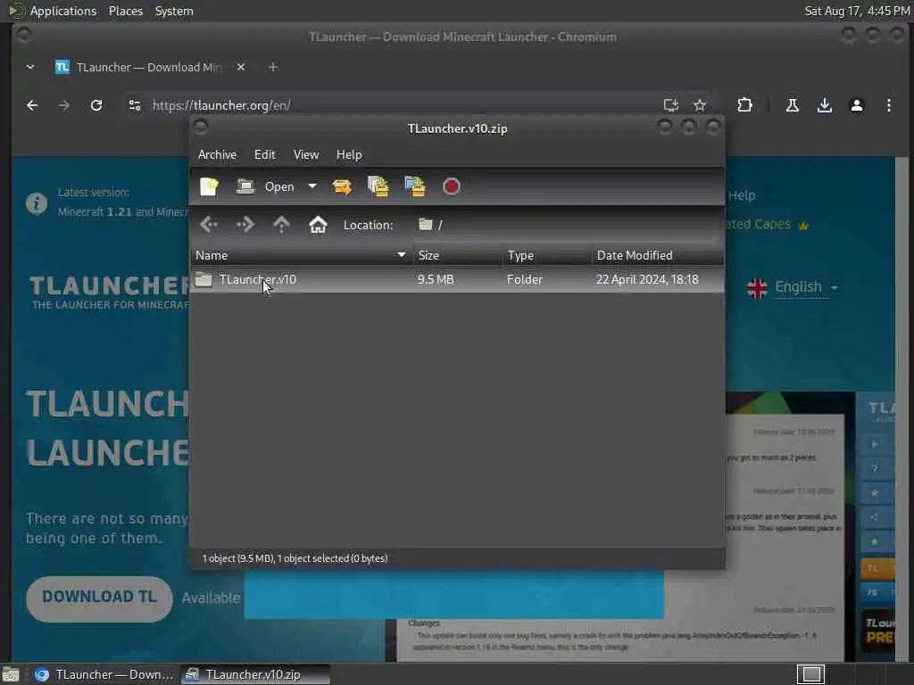Click the DOWNLOAD TL button

pyautogui.click(x=99, y=598)
